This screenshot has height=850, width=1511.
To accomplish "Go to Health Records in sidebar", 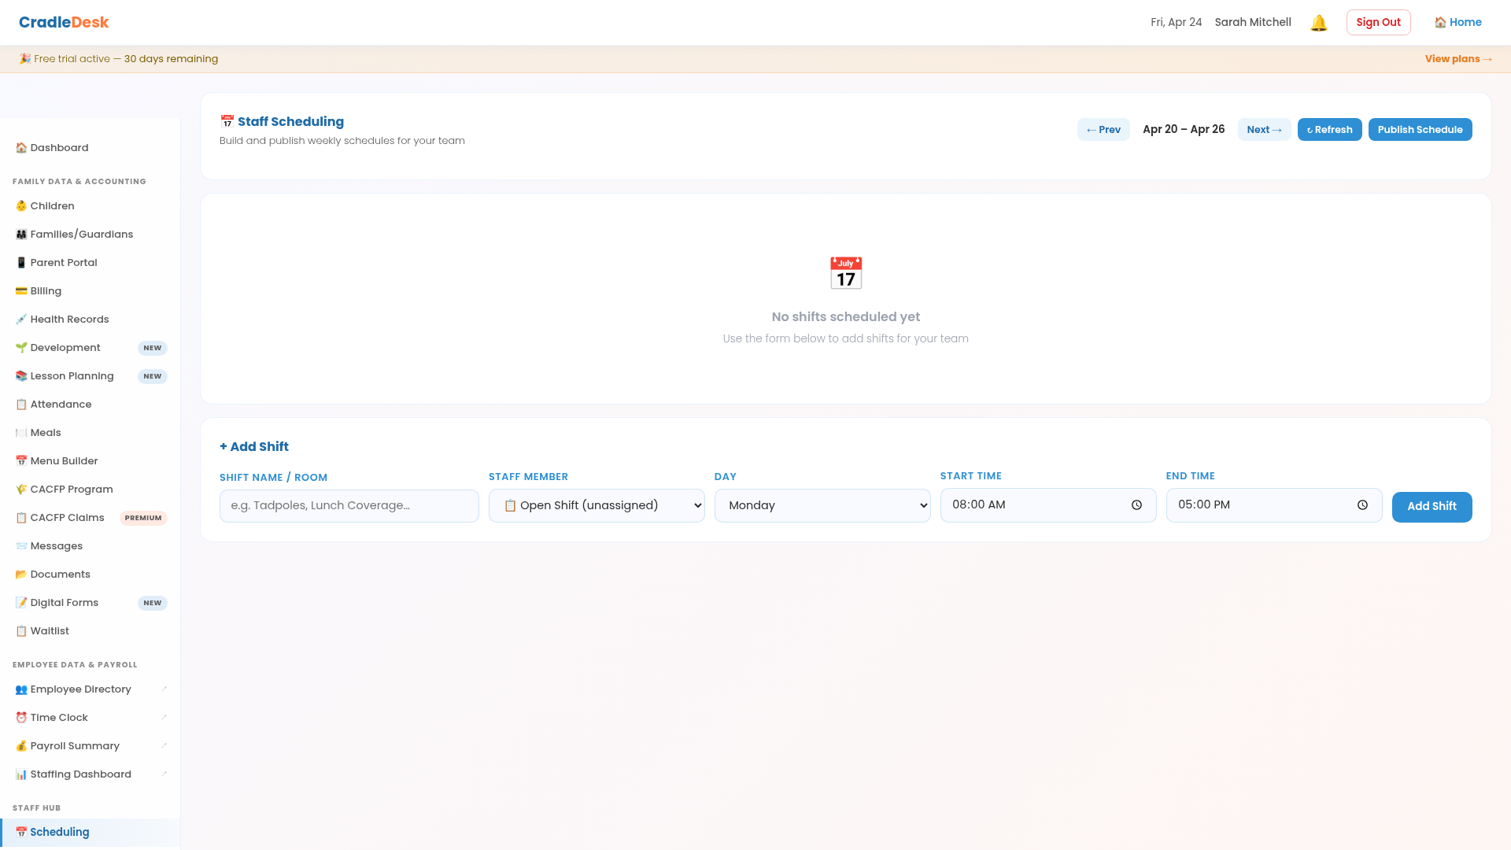I will point(69,320).
